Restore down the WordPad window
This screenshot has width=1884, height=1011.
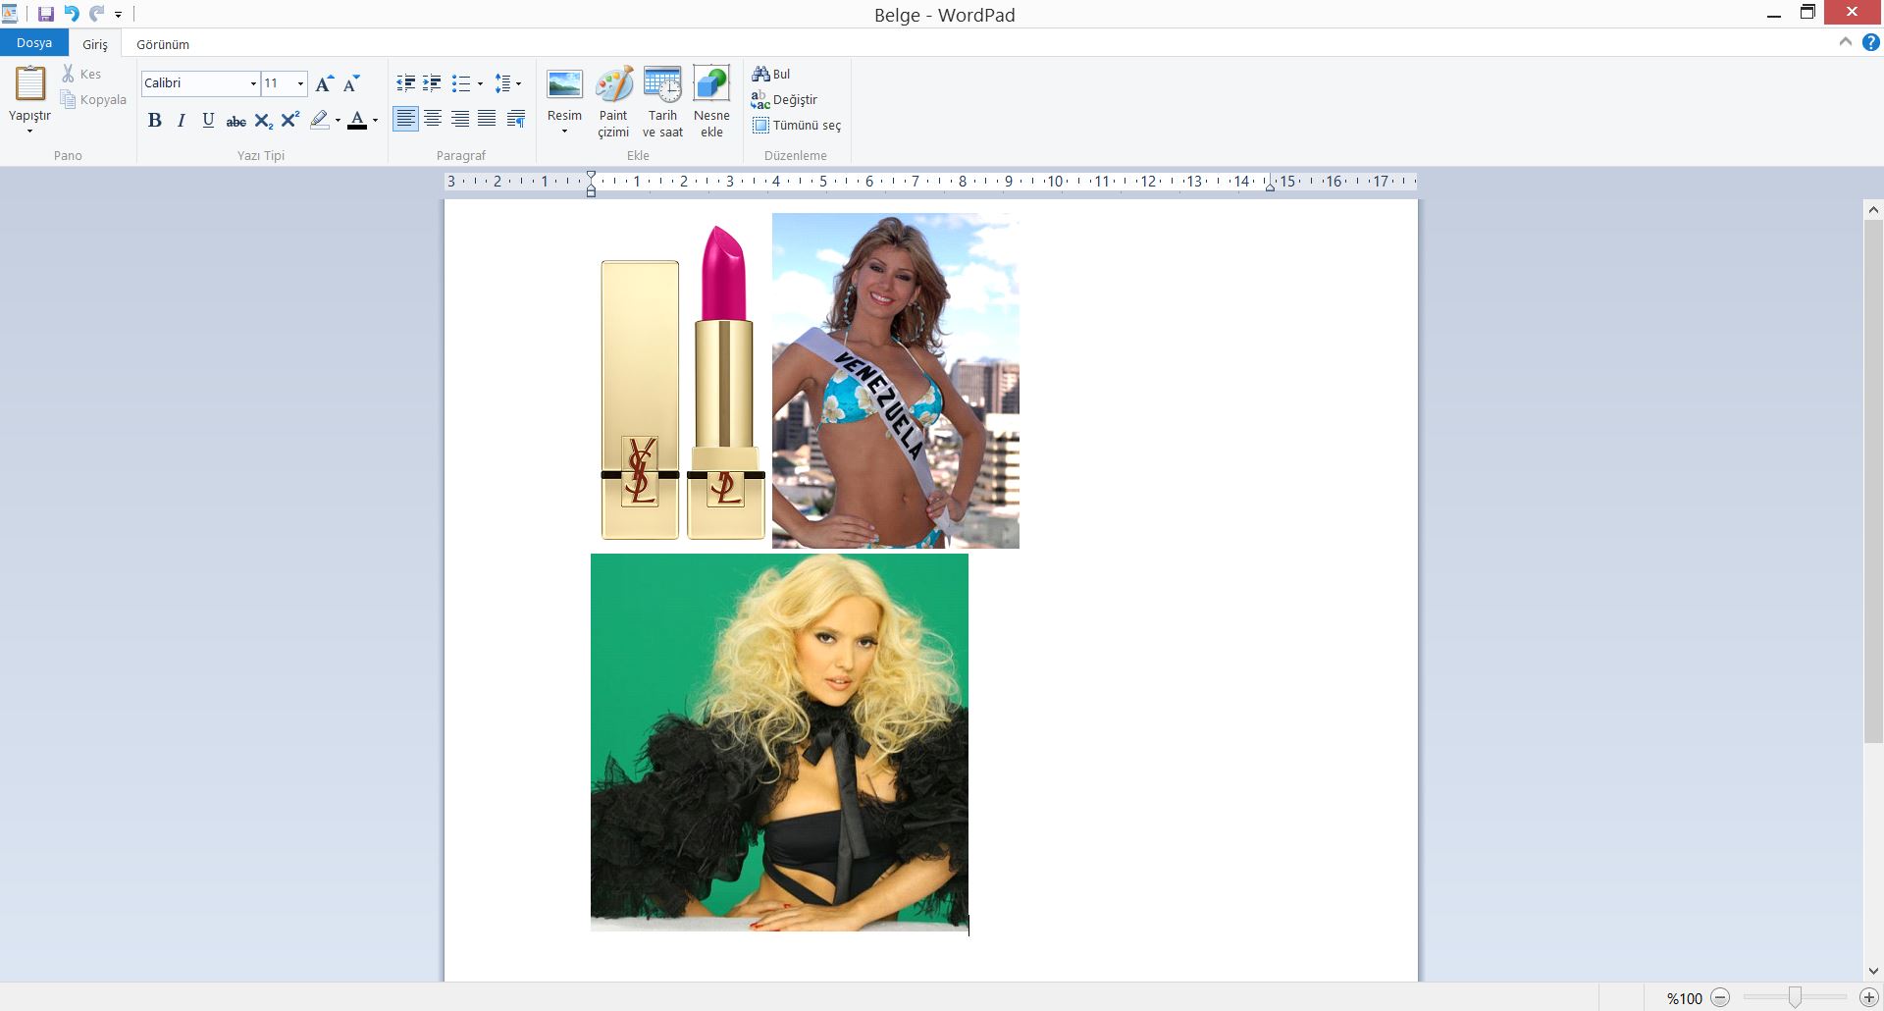pyautogui.click(x=1807, y=13)
